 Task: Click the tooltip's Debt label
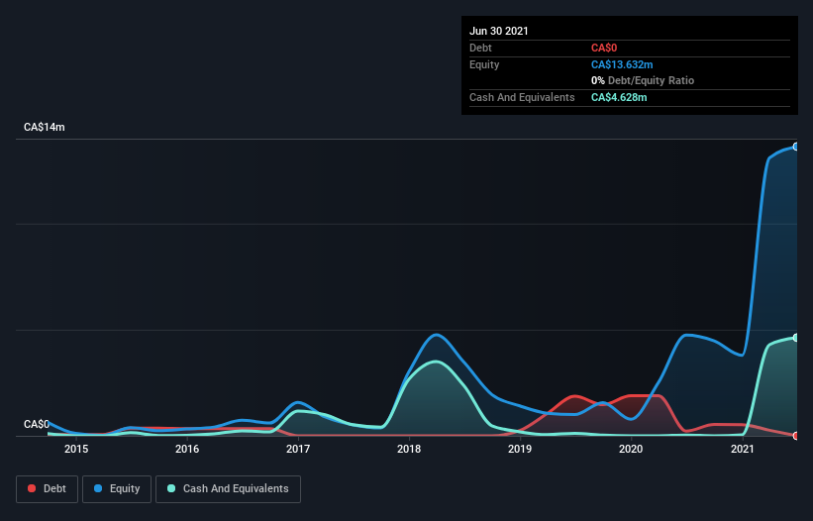coord(480,48)
